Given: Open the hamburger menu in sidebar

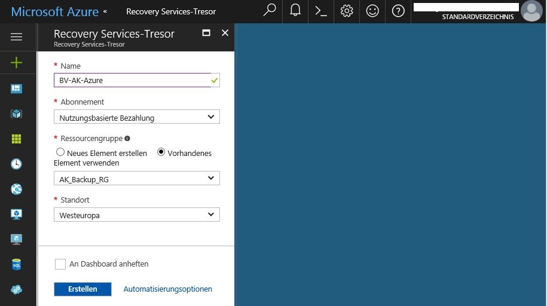Looking at the screenshot, I should pos(16,36).
